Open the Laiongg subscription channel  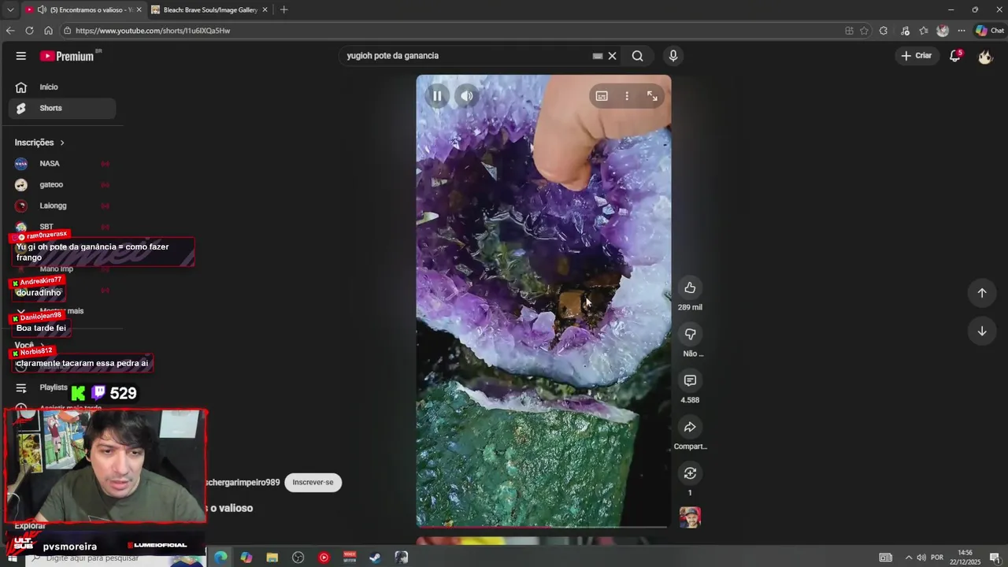click(62, 206)
